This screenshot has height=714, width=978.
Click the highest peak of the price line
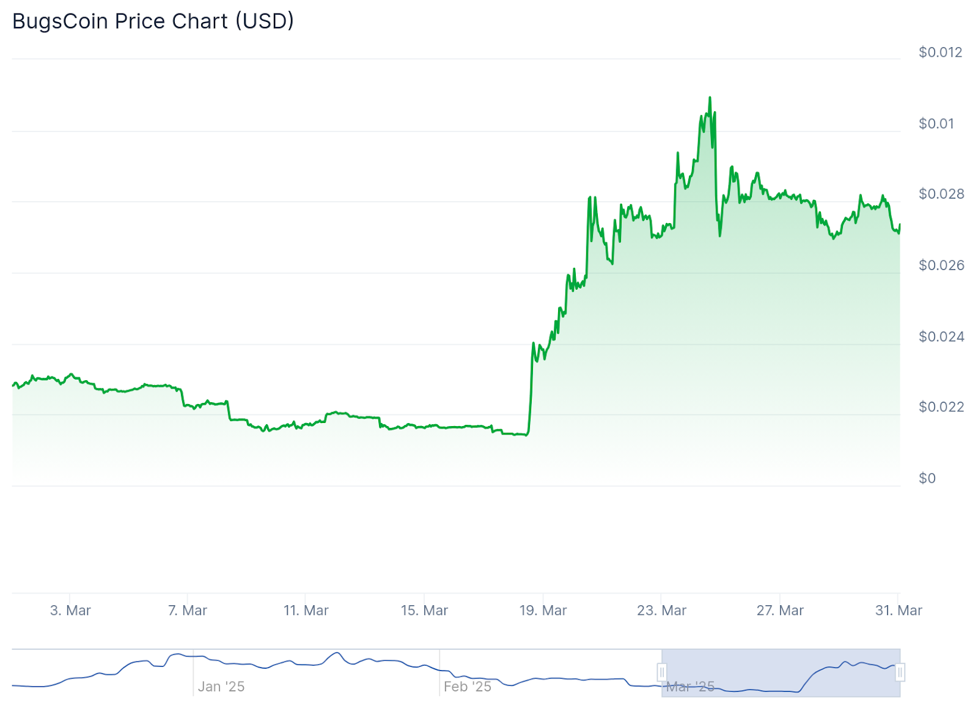(710, 98)
